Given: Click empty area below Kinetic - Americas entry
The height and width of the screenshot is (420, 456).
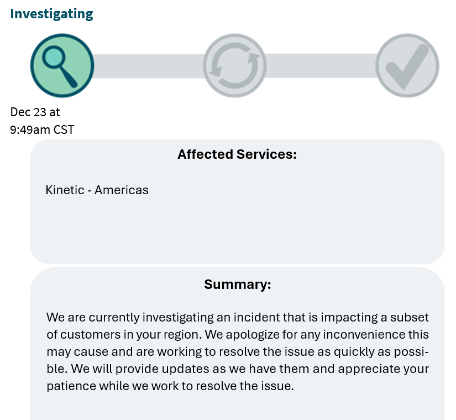Looking at the screenshot, I should (237, 232).
